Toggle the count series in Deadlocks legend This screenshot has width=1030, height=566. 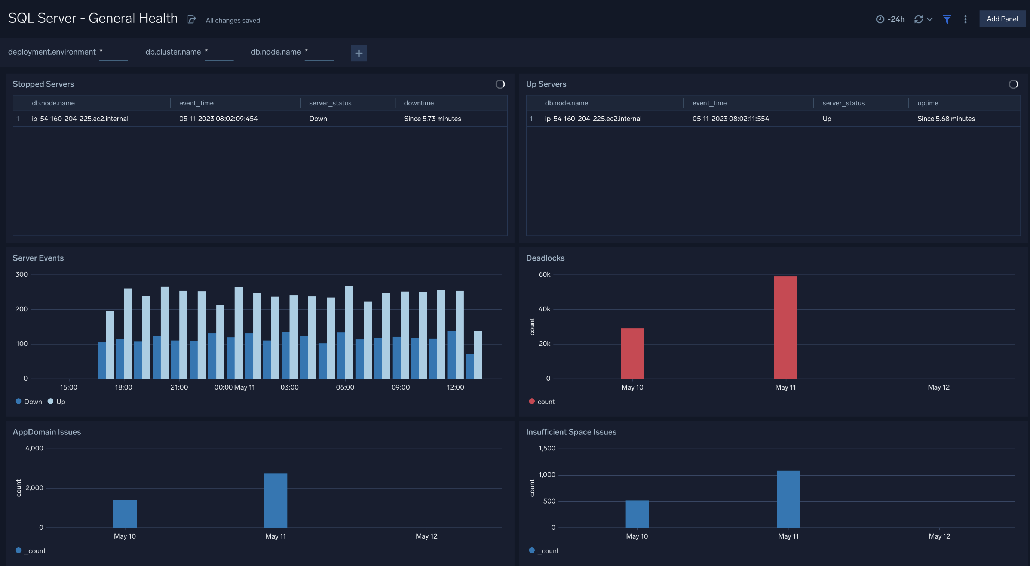coord(542,401)
